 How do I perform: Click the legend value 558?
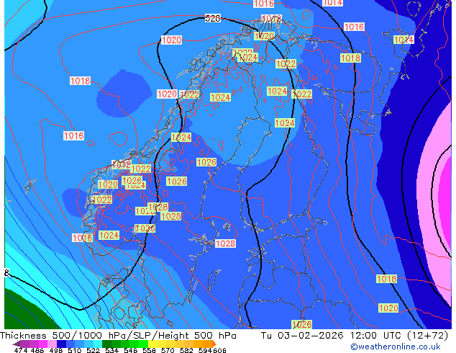[x=149, y=350]
